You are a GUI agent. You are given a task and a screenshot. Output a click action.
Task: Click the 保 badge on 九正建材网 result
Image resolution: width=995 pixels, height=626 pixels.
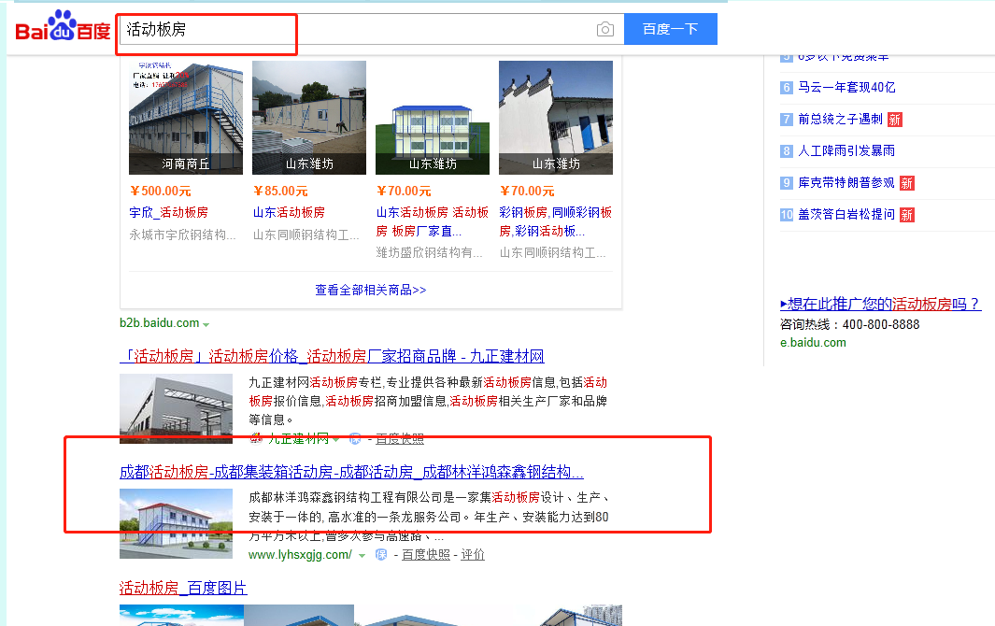[x=355, y=438]
